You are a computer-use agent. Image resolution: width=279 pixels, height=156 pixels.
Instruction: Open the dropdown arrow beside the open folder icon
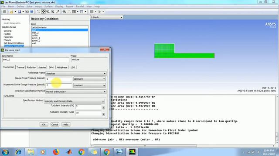coord(15,12)
